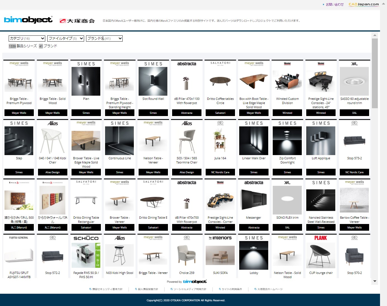Click the bimobject site logo
The height and width of the screenshot is (306, 387).
(x=28, y=20)
